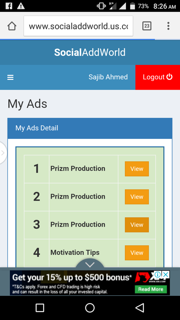
Task: View the first Prizm Production ad
Action: 137,169
